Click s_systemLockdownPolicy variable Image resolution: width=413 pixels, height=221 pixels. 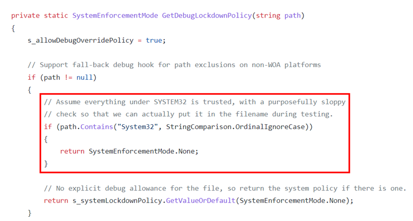click(x=118, y=201)
